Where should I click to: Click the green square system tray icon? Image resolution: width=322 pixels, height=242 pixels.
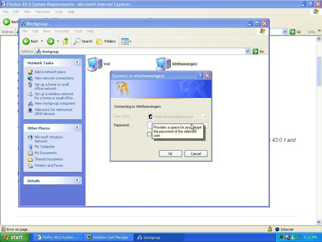click(282, 237)
